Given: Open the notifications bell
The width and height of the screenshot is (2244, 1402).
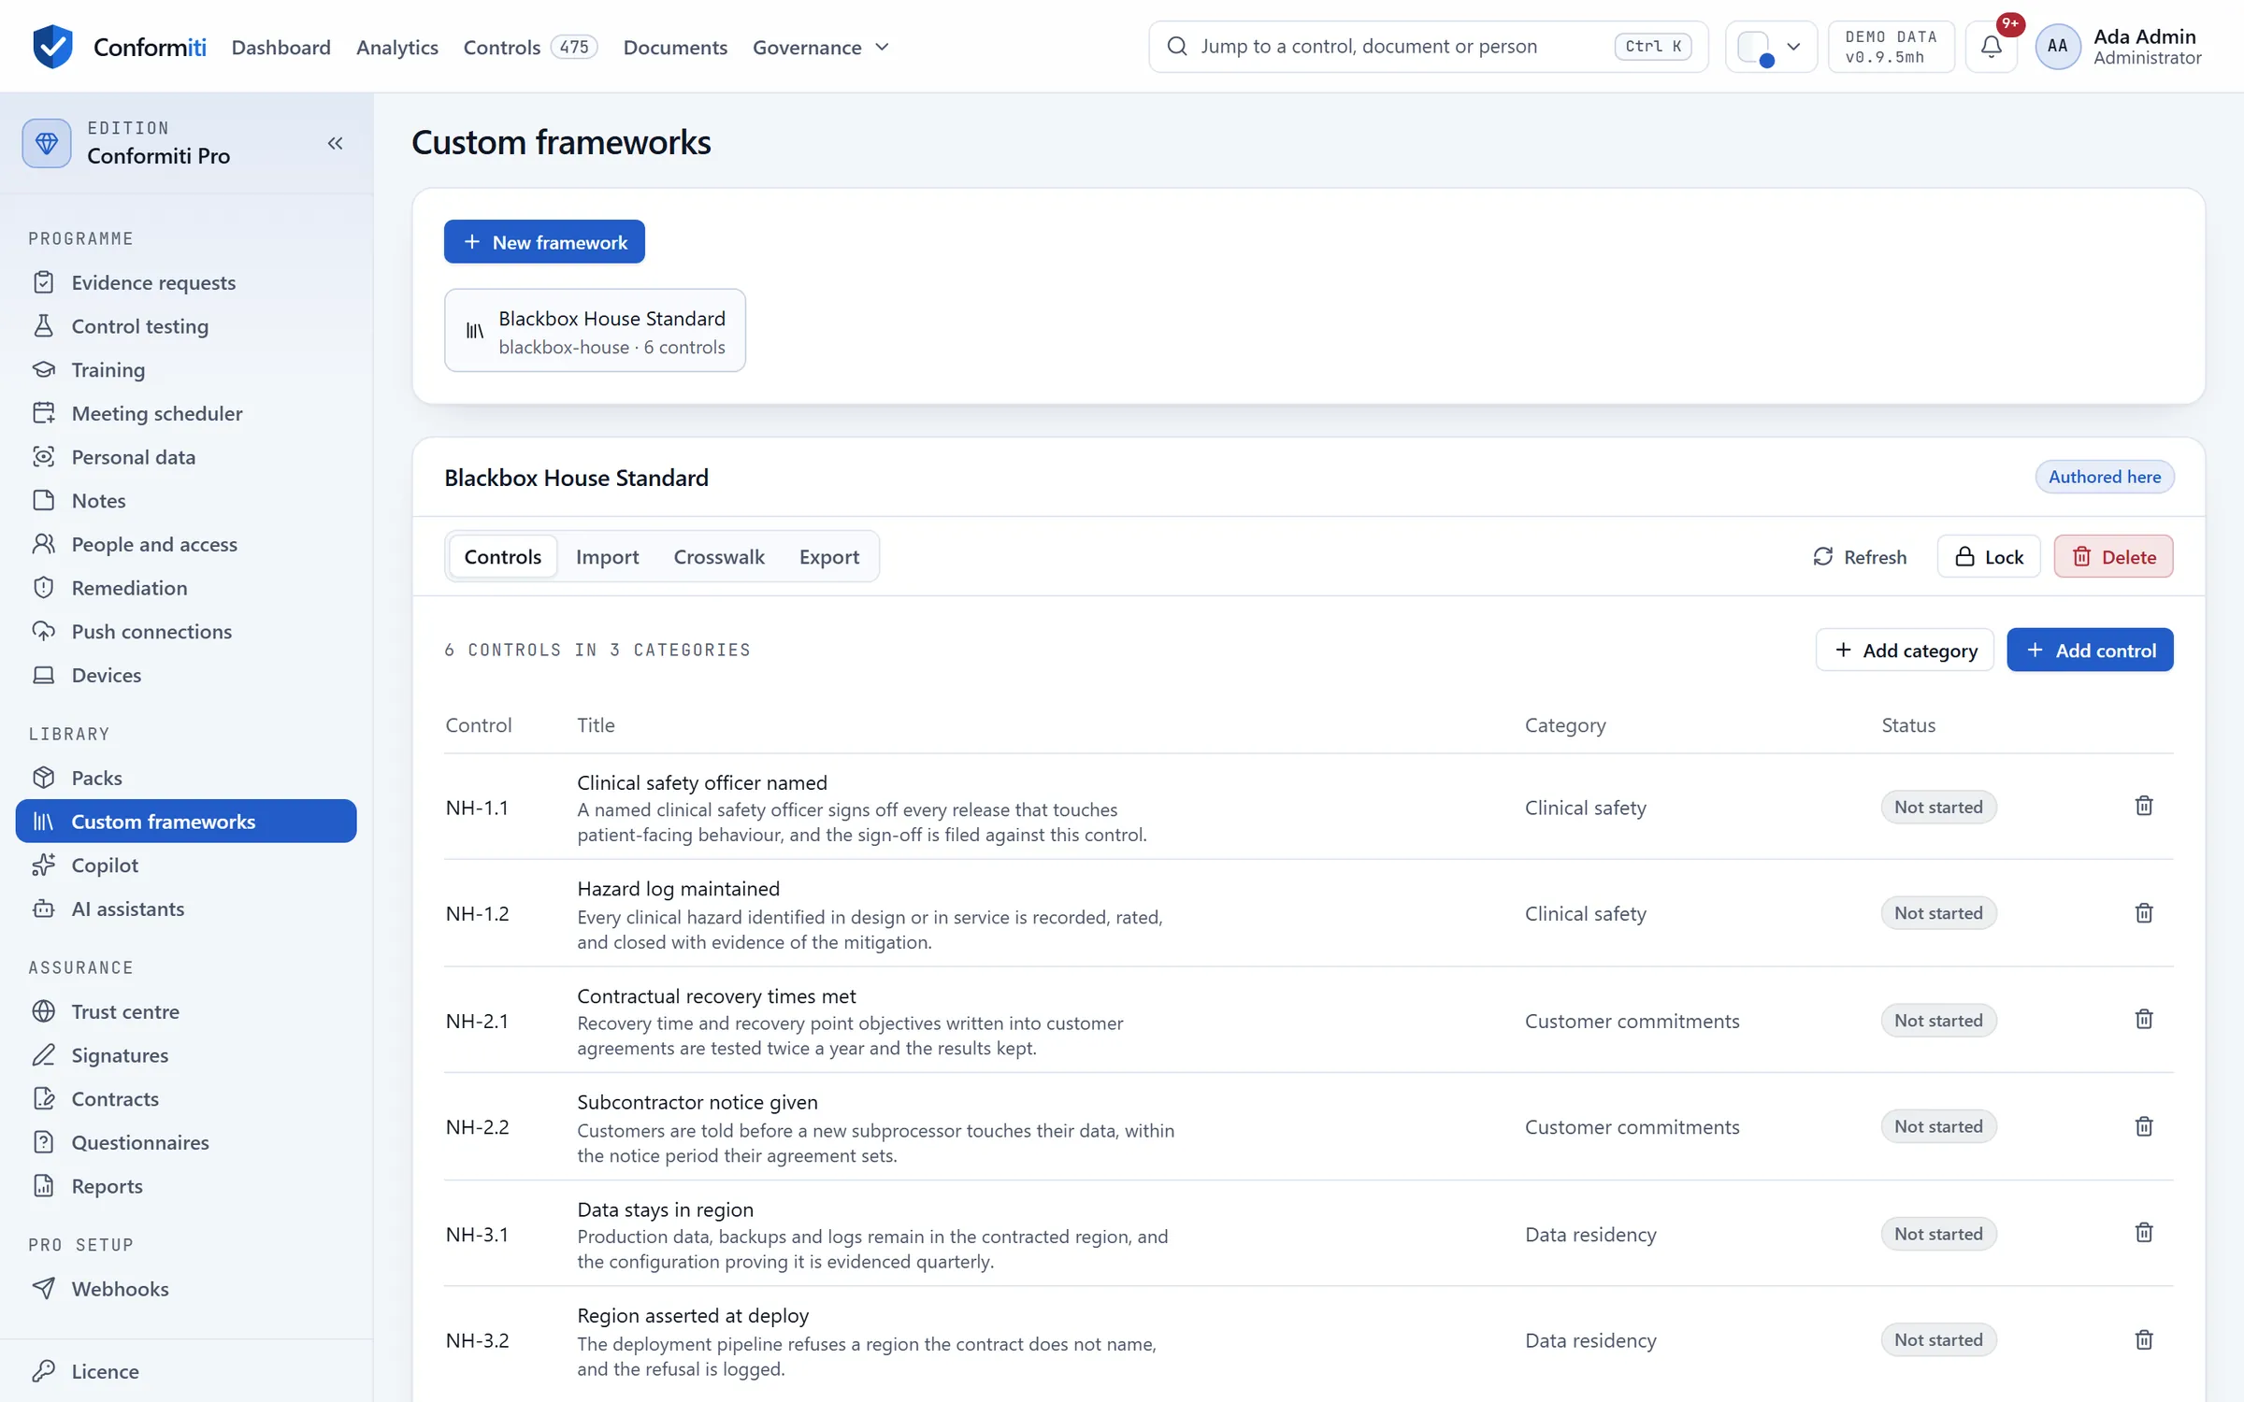Looking at the screenshot, I should click(x=1992, y=47).
